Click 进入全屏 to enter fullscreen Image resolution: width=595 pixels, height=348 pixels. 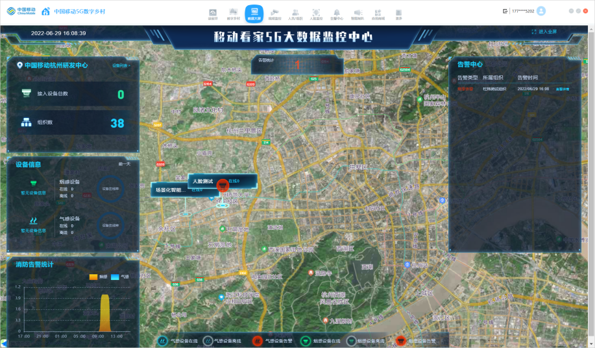click(x=544, y=31)
